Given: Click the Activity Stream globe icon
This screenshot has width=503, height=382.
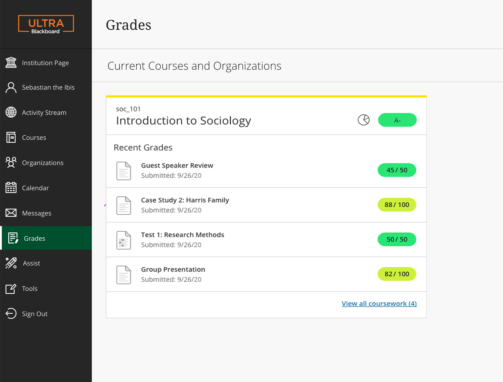Looking at the screenshot, I should click(x=11, y=112).
